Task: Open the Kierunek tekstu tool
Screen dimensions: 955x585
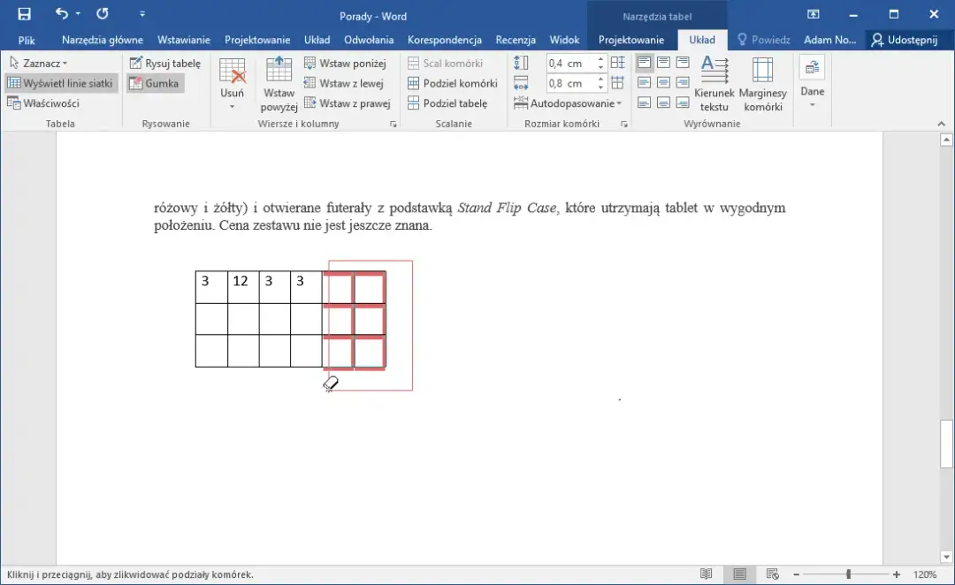Action: coord(714,84)
